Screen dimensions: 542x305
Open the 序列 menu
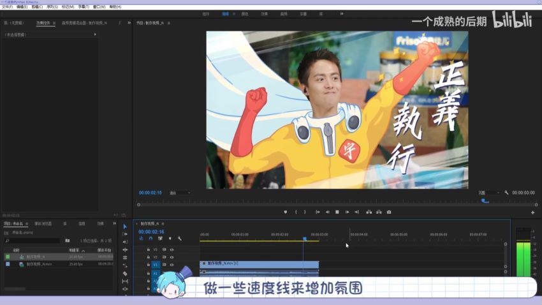click(x=52, y=7)
